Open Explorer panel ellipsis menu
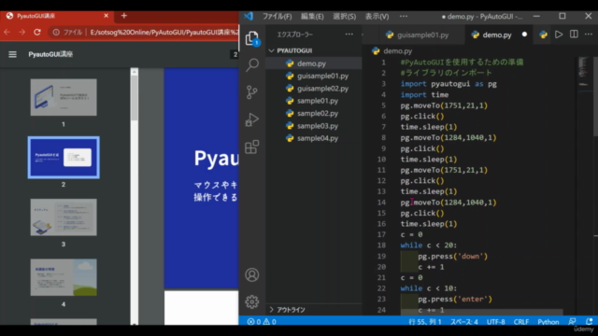 click(349, 35)
